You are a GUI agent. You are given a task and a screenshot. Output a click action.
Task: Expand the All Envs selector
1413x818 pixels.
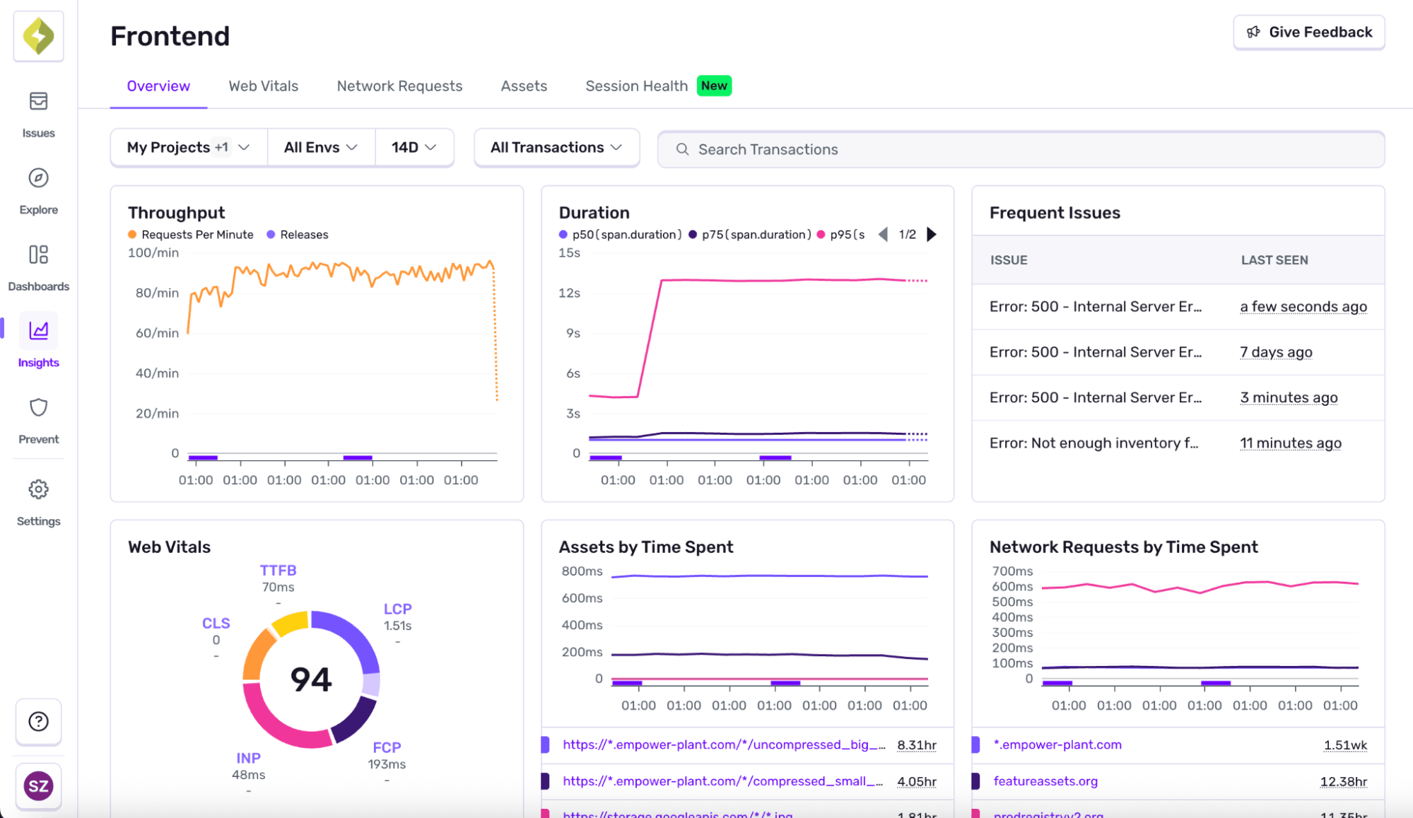coord(321,147)
